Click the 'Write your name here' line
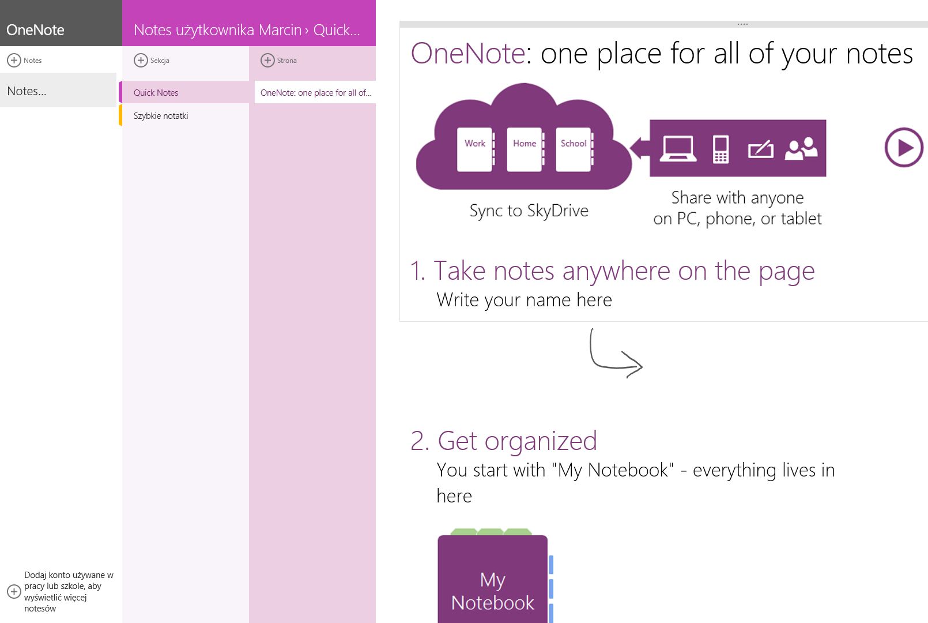Image resolution: width=928 pixels, height=623 pixels. click(x=524, y=300)
